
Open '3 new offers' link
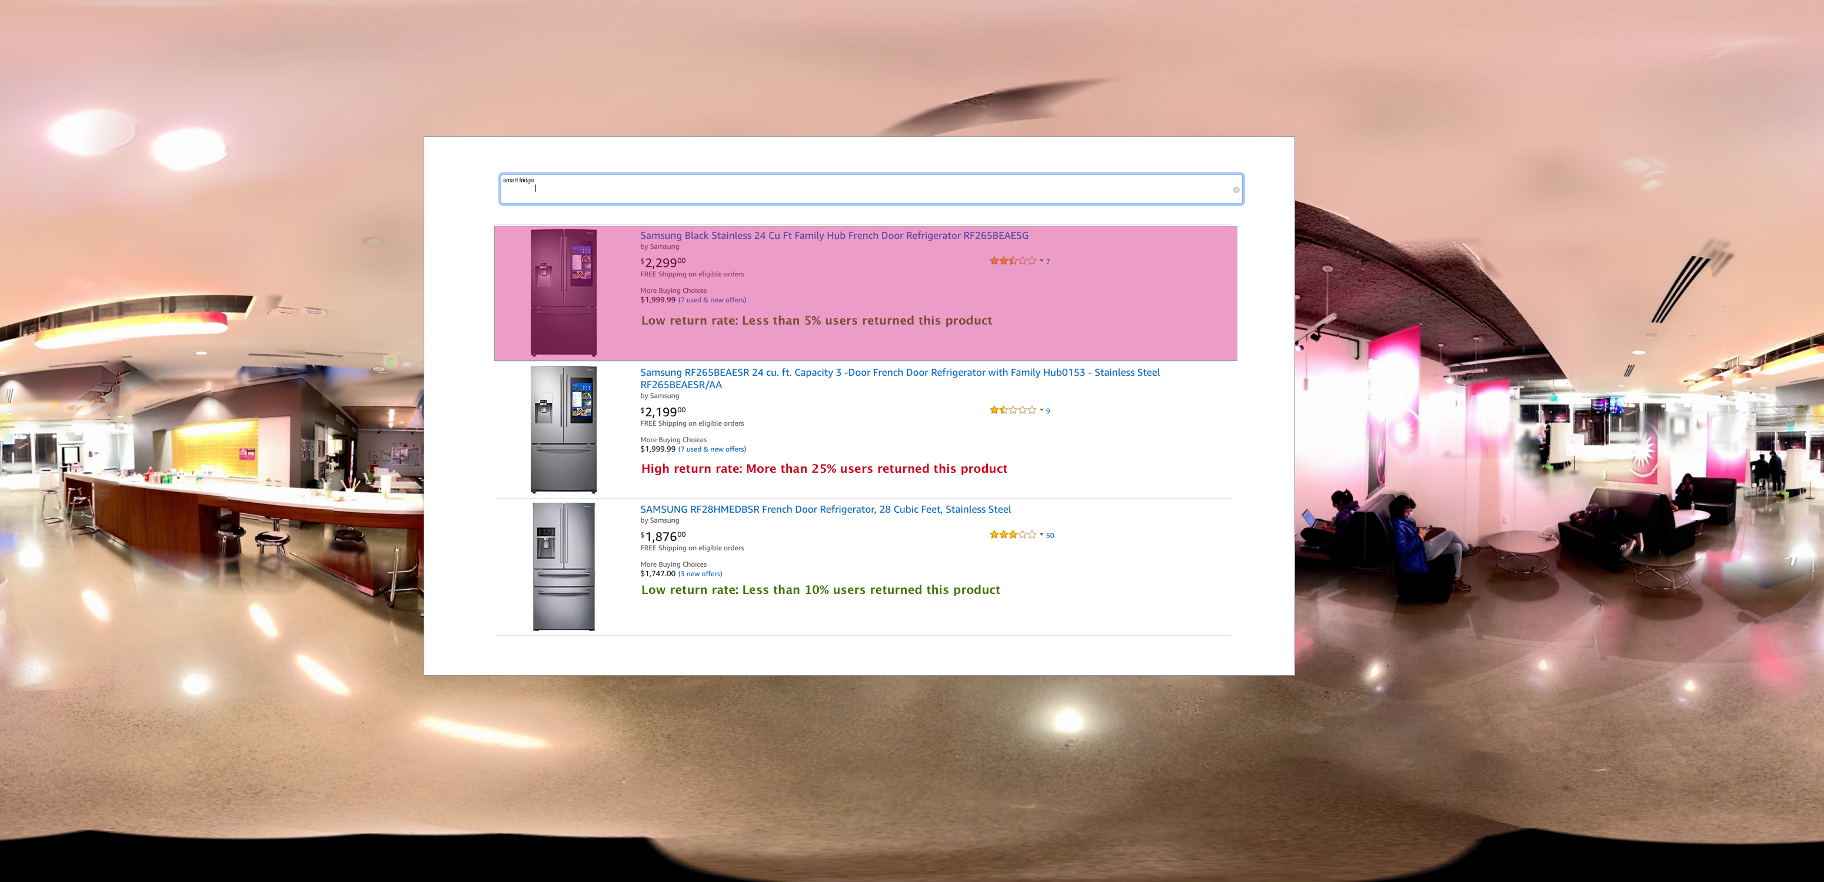[x=700, y=574]
